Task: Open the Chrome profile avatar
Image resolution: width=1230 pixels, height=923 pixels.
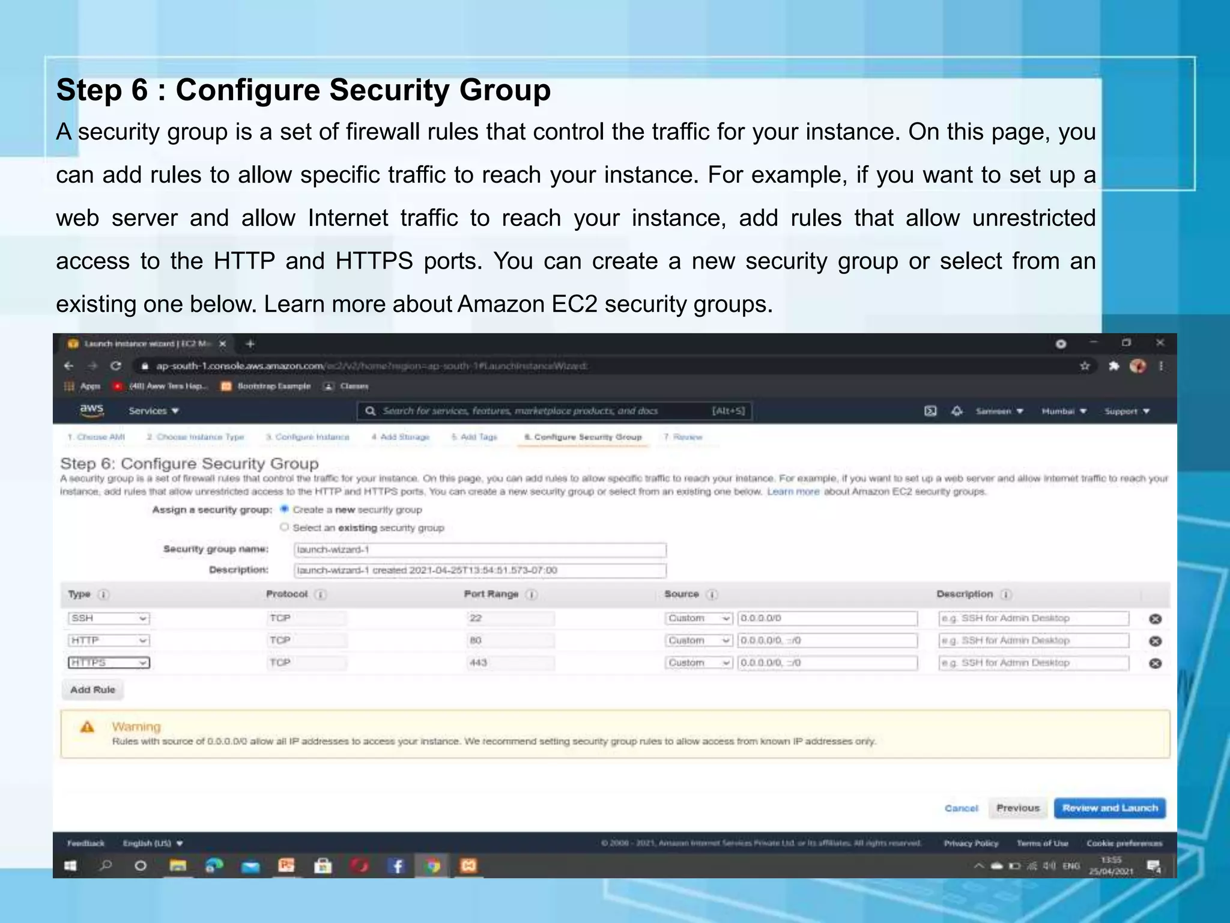Action: pos(1138,366)
